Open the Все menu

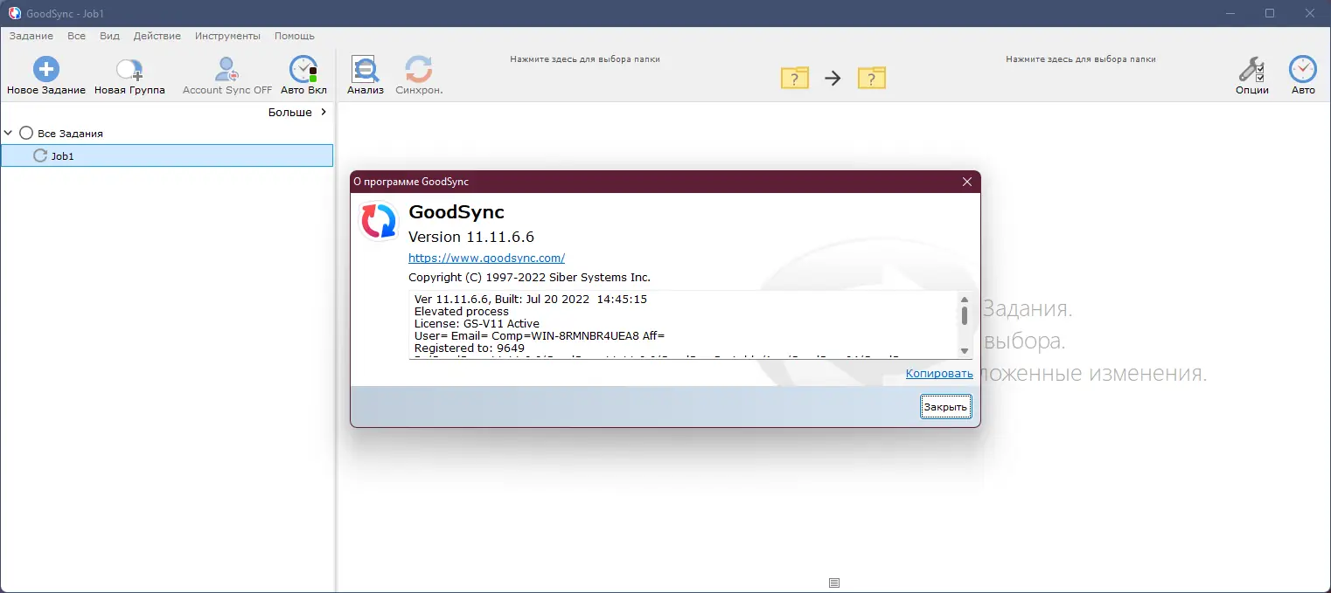tap(76, 36)
